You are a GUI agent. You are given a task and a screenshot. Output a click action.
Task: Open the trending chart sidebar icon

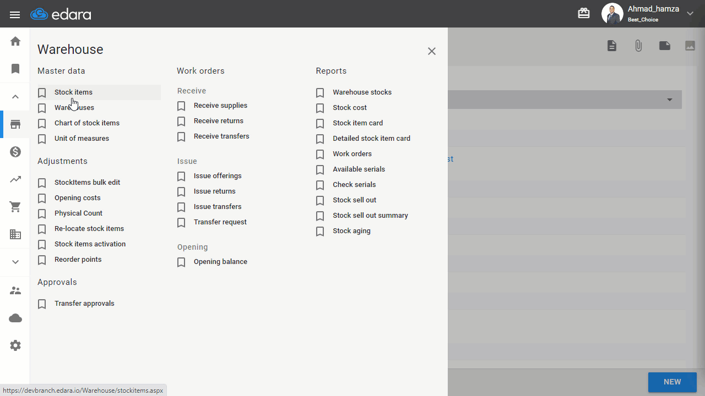point(15,179)
